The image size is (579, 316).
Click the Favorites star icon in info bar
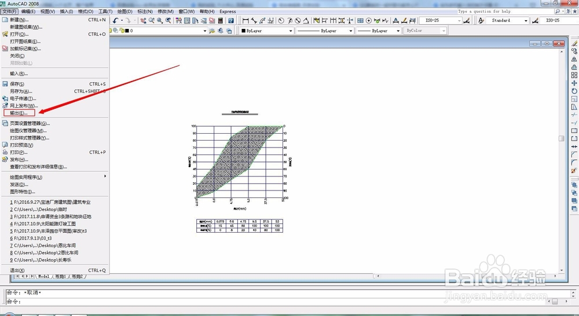[574, 12]
